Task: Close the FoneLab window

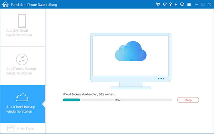Action: coord(209,4)
